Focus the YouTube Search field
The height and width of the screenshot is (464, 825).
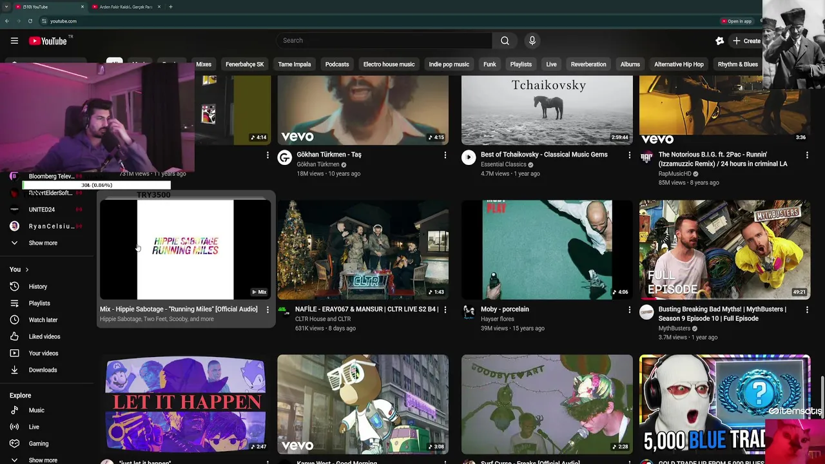click(384, 41)
